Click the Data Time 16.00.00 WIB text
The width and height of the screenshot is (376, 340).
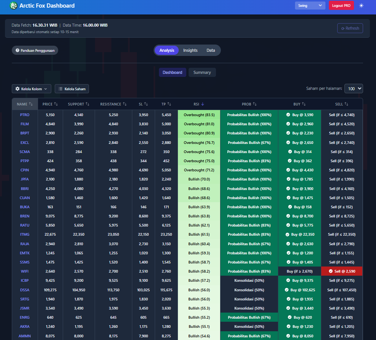pyautogui.click(x=95, y=25)
